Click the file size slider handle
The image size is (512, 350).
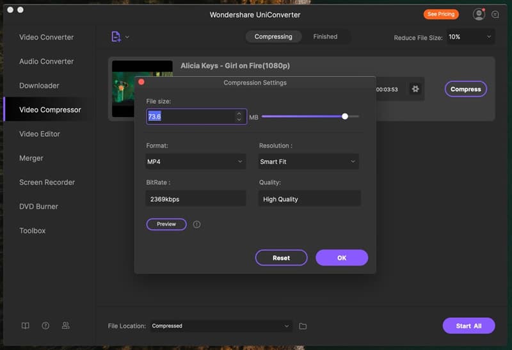click(x=345, y=116)
